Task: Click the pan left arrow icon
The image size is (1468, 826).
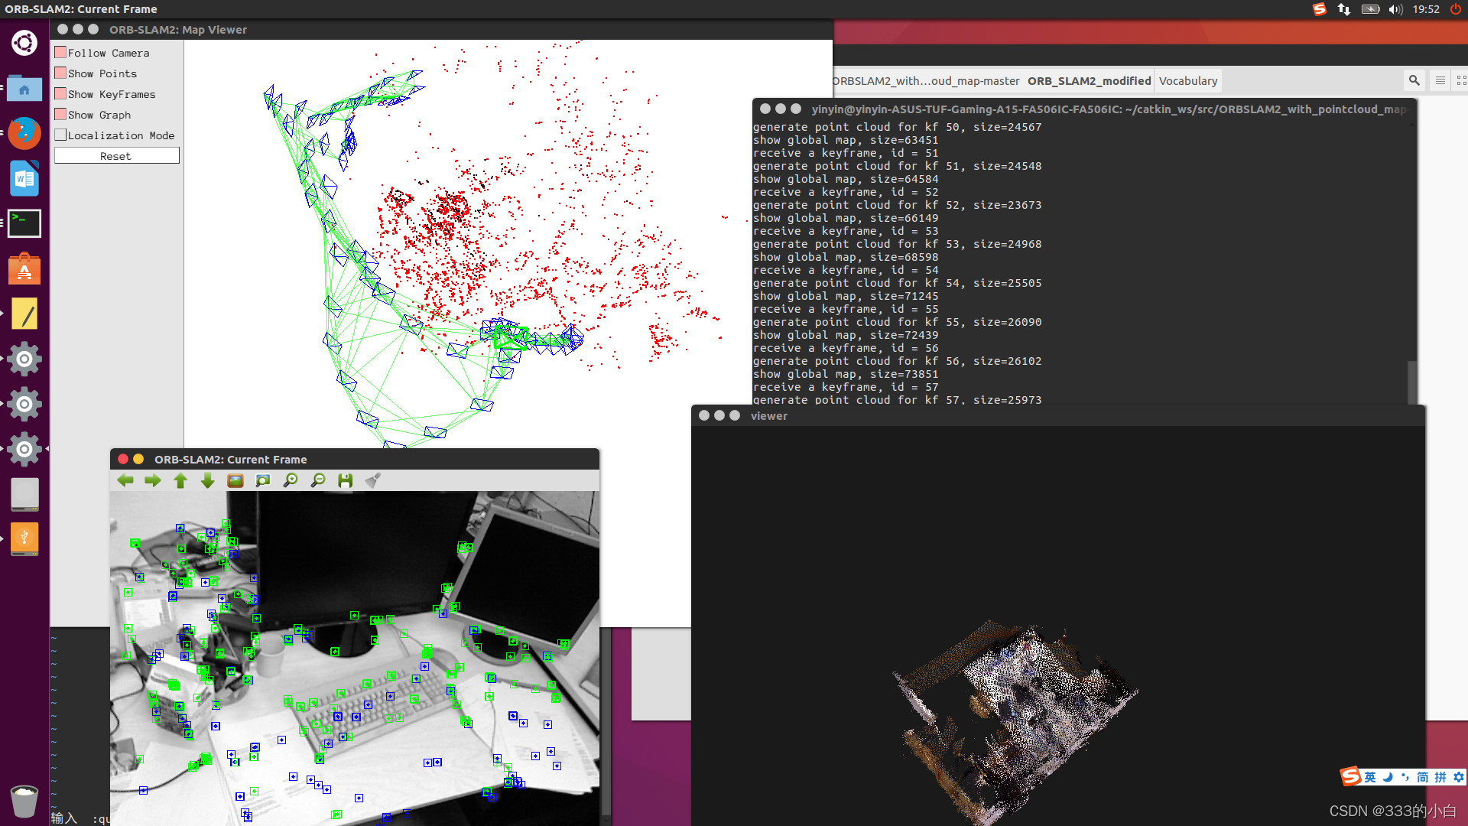Action: (x=125, y=480)
